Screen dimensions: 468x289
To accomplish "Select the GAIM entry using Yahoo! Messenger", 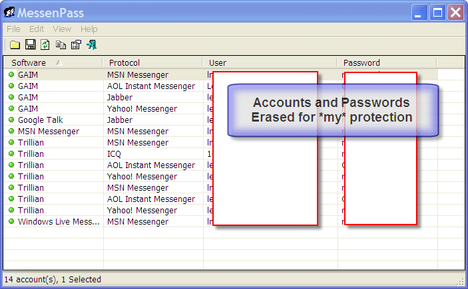I will [28, 109].
